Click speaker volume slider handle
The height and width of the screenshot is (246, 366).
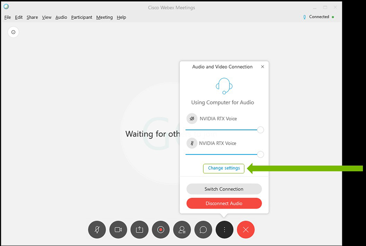click(260, 130)
